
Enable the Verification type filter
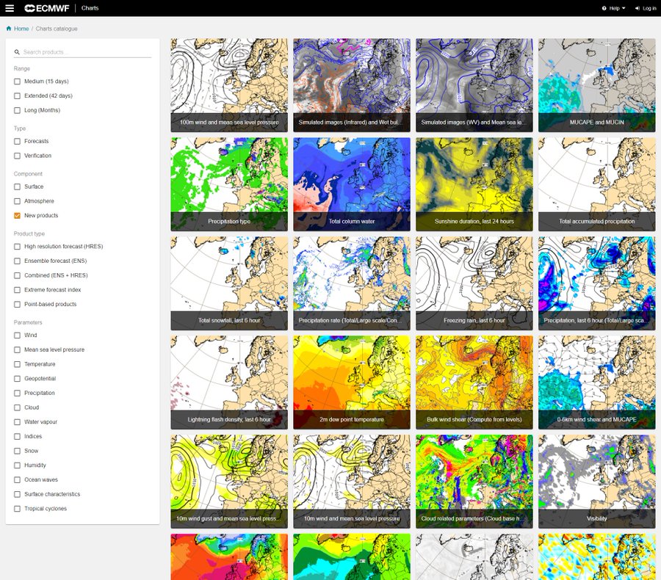pyautogui.click(x=18, y=156)
